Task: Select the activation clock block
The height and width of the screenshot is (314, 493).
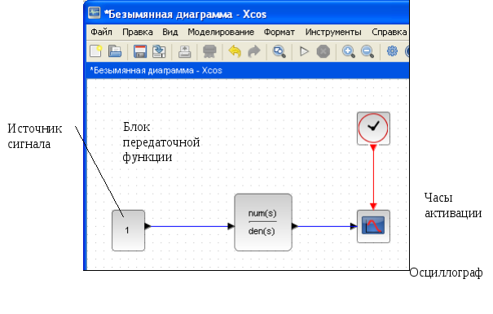Action: [x=373, y=129]
